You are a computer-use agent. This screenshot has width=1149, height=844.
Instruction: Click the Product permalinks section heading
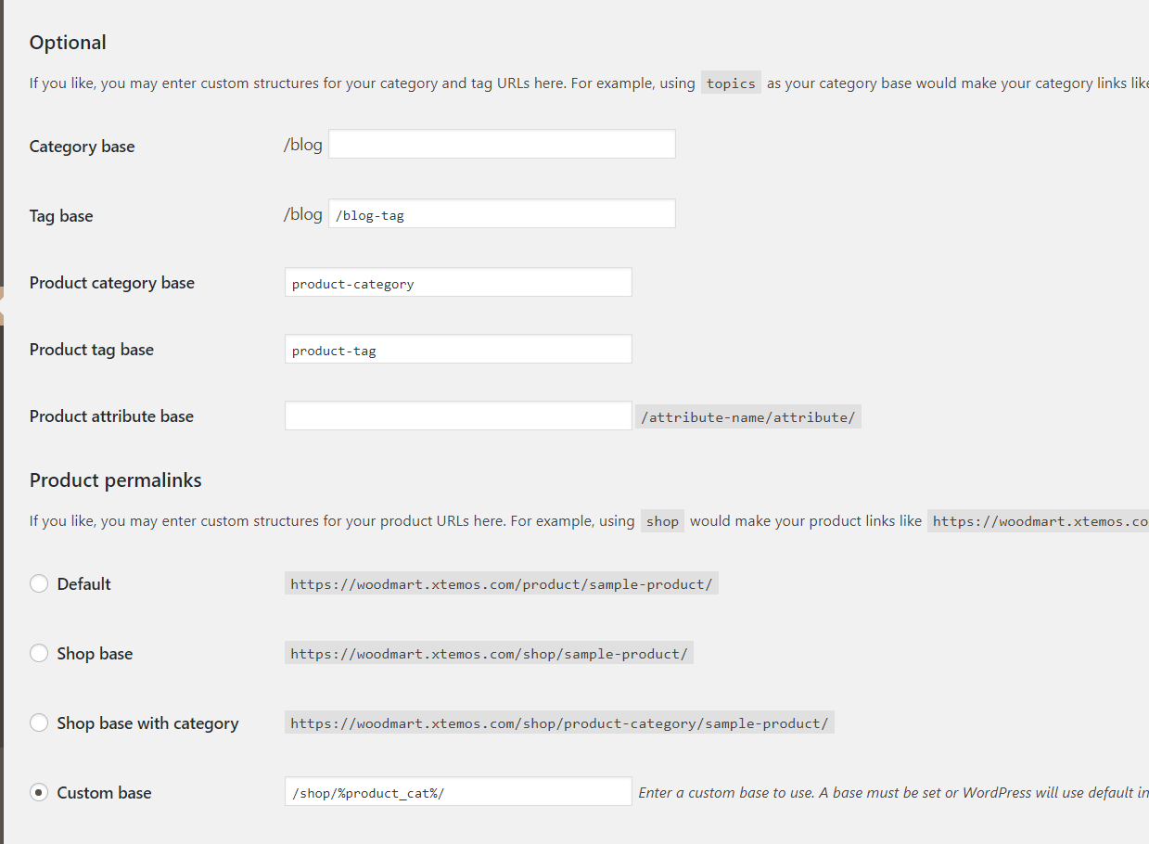[x=115, y=480]
